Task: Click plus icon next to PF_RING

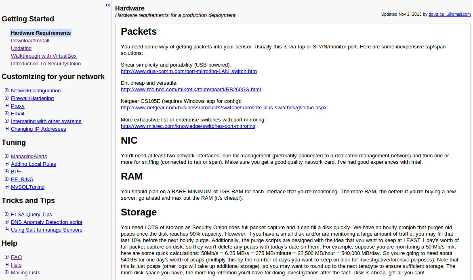Action: 6,179
